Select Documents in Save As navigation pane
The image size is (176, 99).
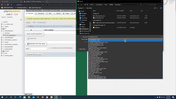tap(84, 18)
